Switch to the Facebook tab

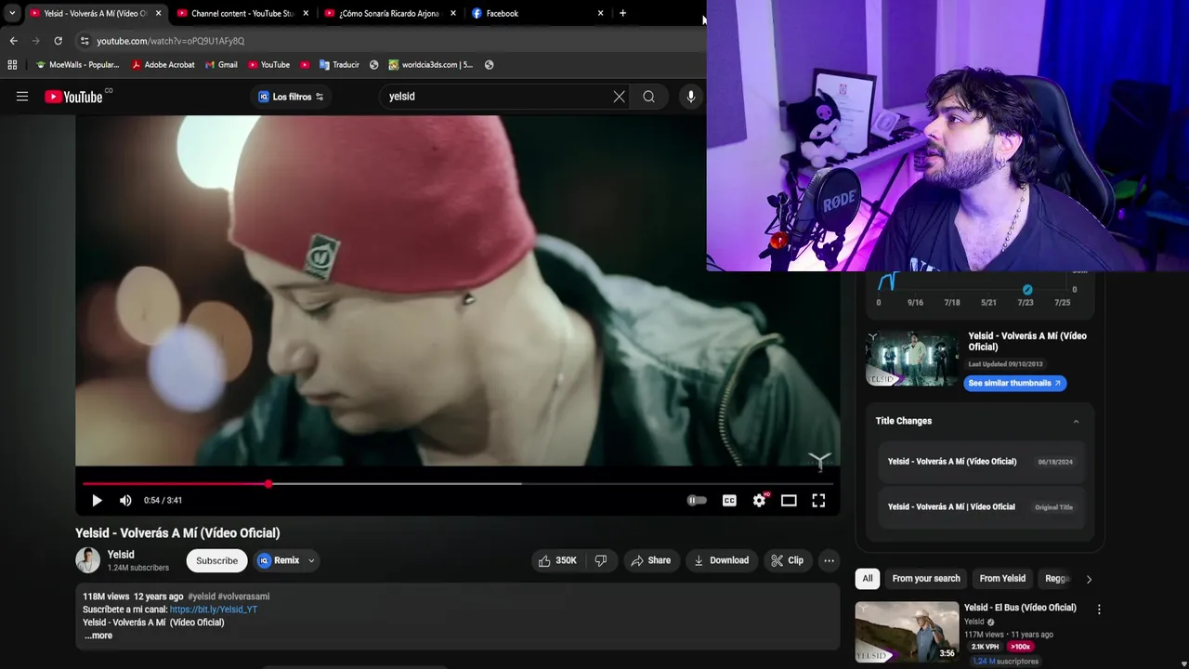click(x=537, y=13)
